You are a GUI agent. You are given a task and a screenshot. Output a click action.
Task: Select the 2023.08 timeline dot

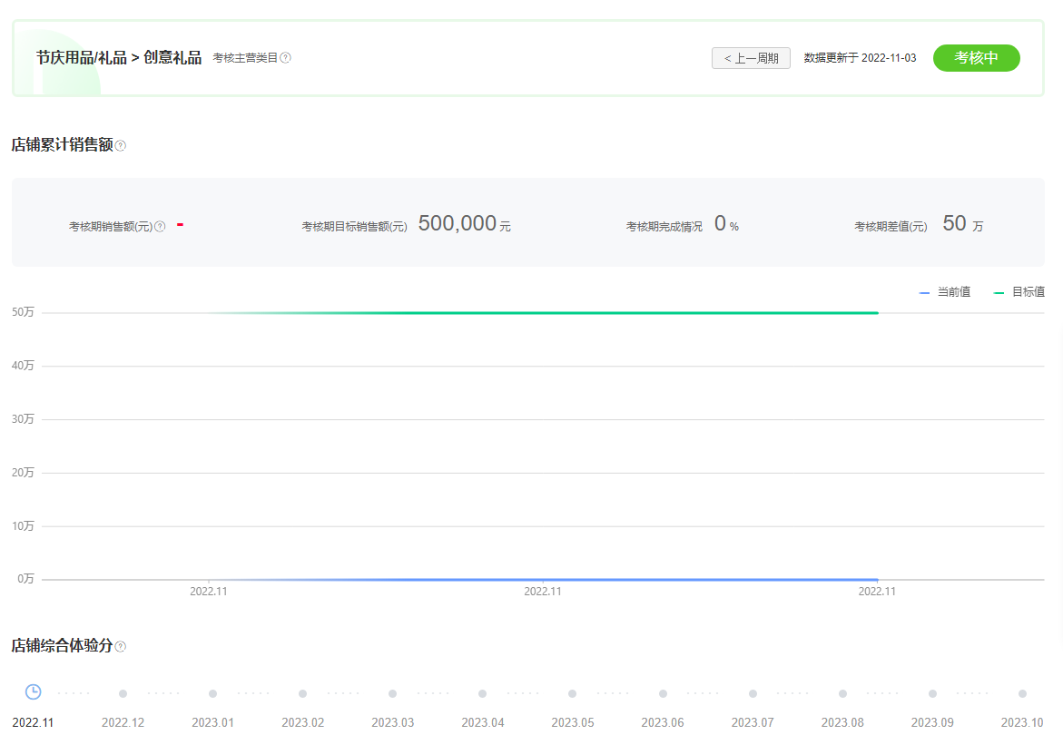842,693
